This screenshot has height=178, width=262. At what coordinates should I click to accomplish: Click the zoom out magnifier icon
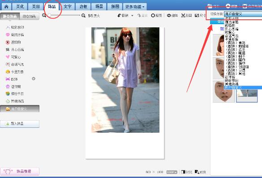(44, 15)
